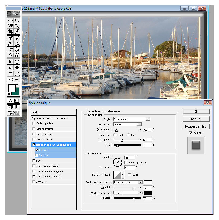Reset default foreground and background colors
The width and height of the screenshot is (219, 220).
[9, 94]
